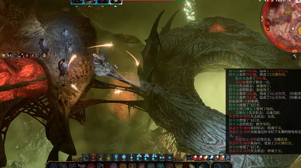Viewport: 301px width, 168px height.
Task: Select the yellow music note hotbar filter
Action: coord(101,157)
